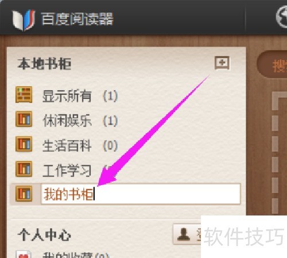Click the 我的书柜 shelf icon
This screenshot has height=258, width=287.
(24, 194)
